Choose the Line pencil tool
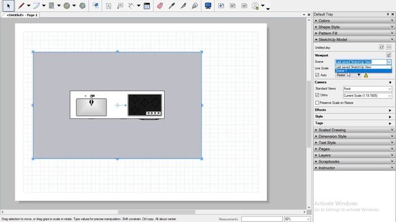Image resolution: width=396 pixels, height=222 pixels. click(x=22, y=6)
